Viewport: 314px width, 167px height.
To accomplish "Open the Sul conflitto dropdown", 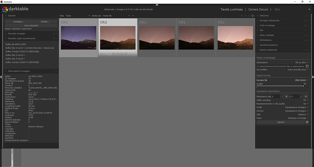I will (x=282, y=70).
